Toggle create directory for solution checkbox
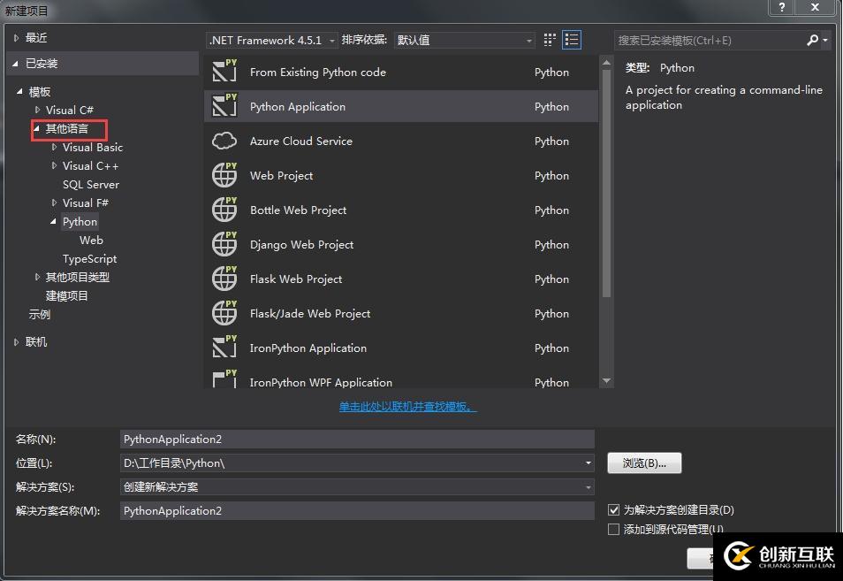This screenshot has width=843, height=581. [x=613, y=509]
